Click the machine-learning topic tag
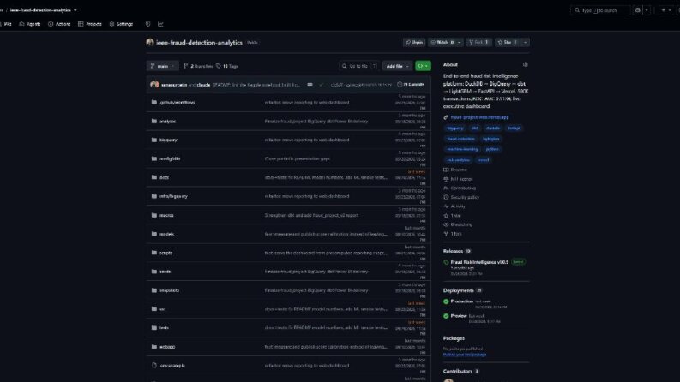 tap(462, 149)
